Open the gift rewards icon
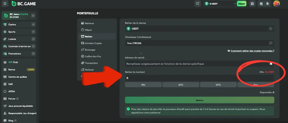Image resolution: width=288 pixels, height=123 pixels. point(252,4)
